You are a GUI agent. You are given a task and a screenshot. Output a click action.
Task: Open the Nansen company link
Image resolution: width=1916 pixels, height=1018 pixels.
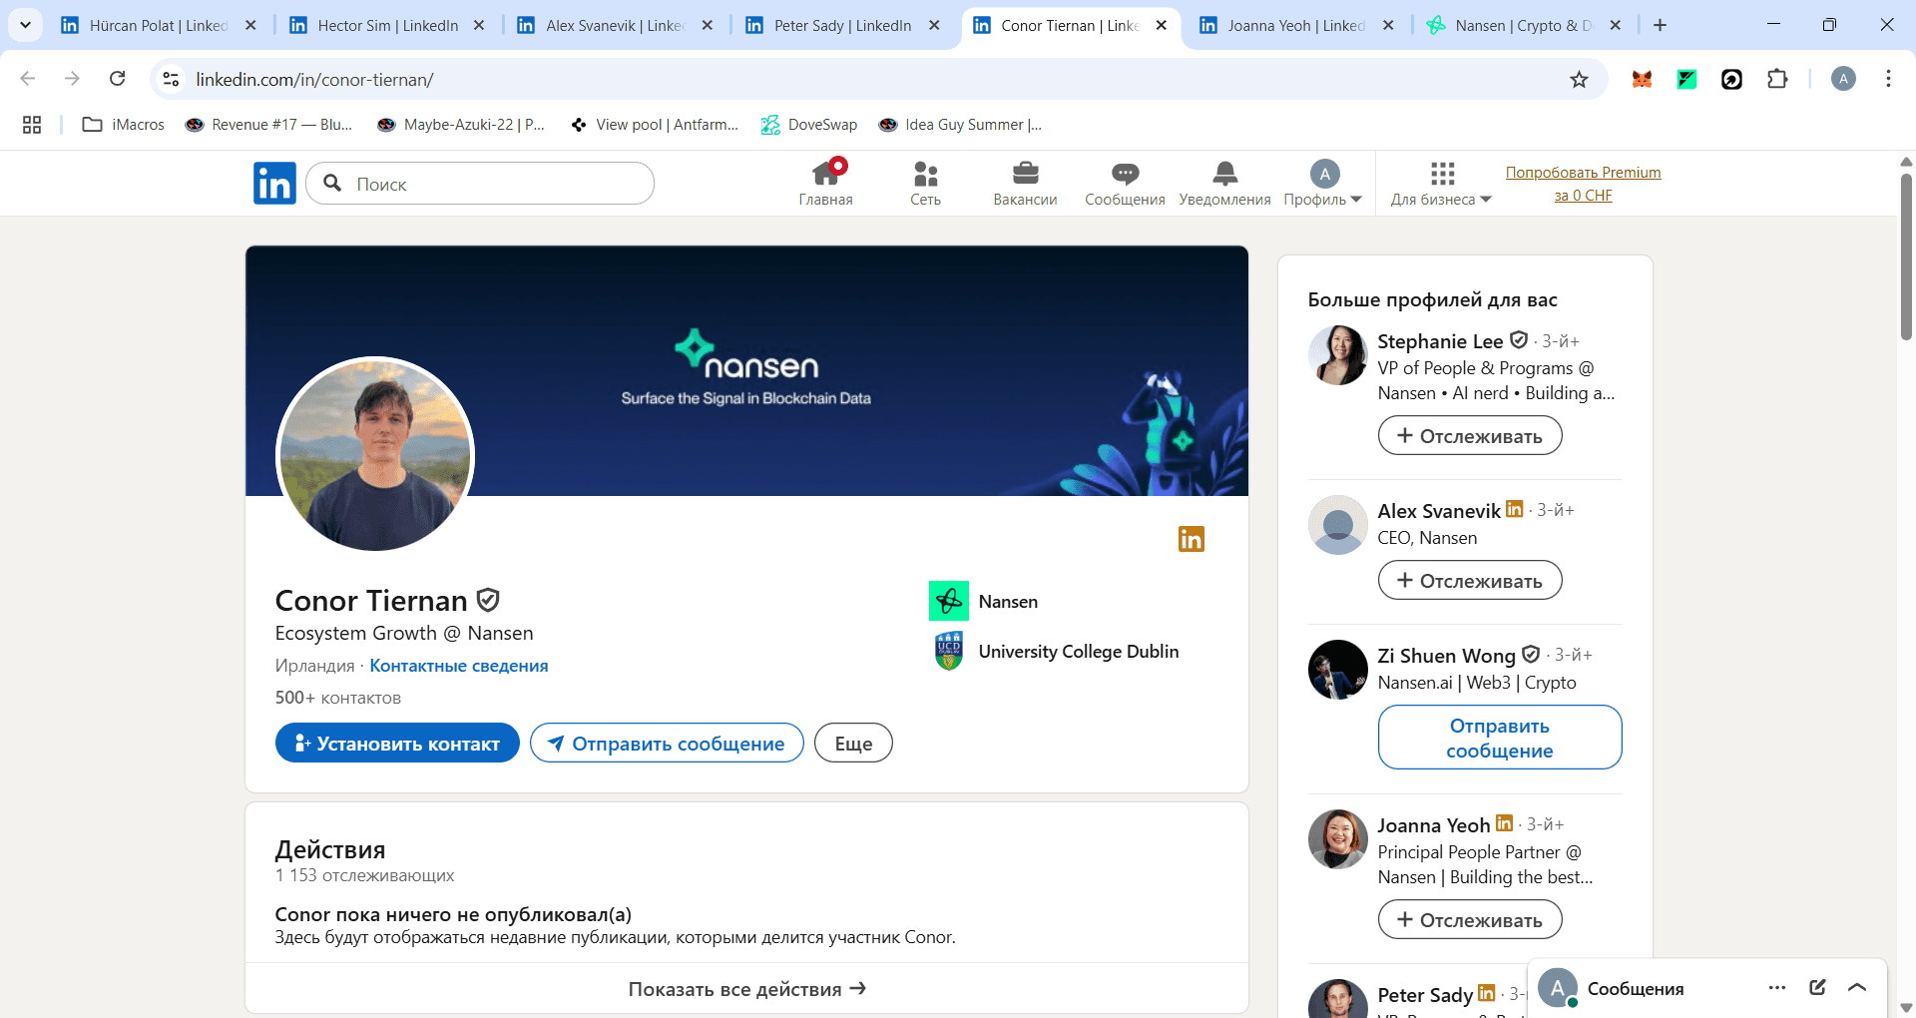[x=984, y=601]
